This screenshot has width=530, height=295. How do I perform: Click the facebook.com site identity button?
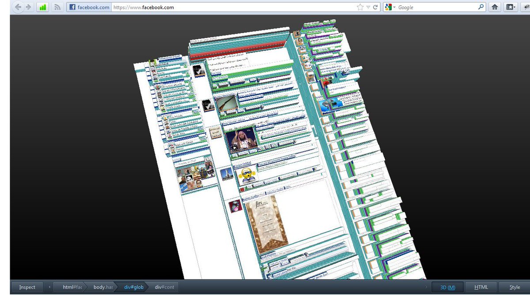coord(89,7)
